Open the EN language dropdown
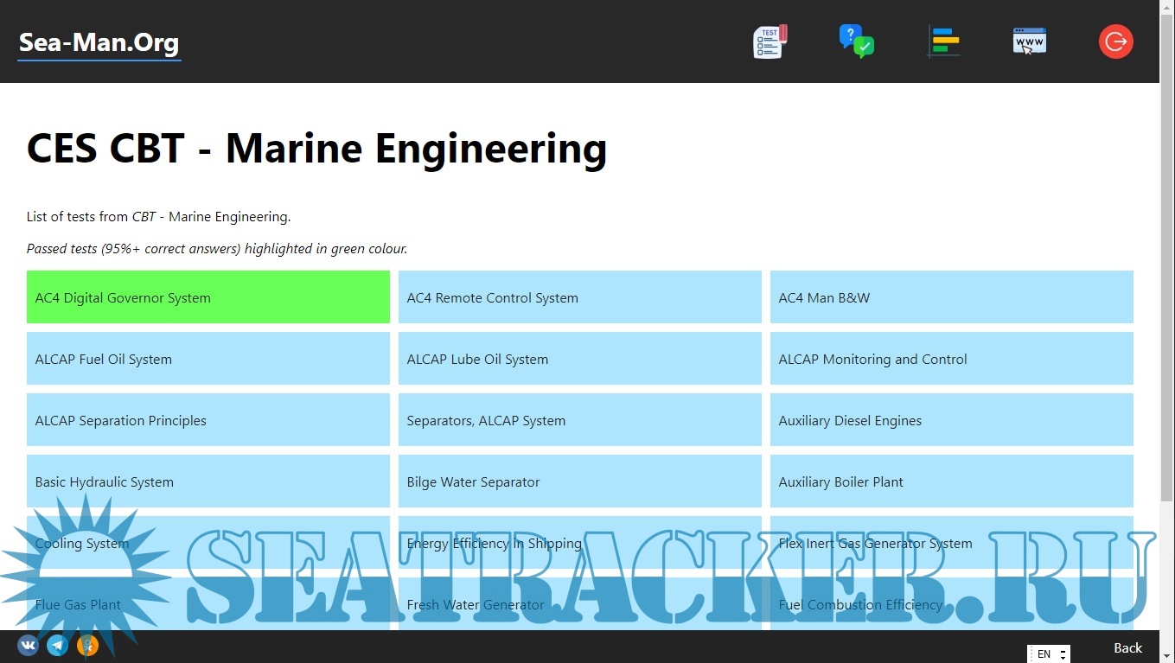The image size is (1175, 663). pyautogui.click(x=1049, y=653)
